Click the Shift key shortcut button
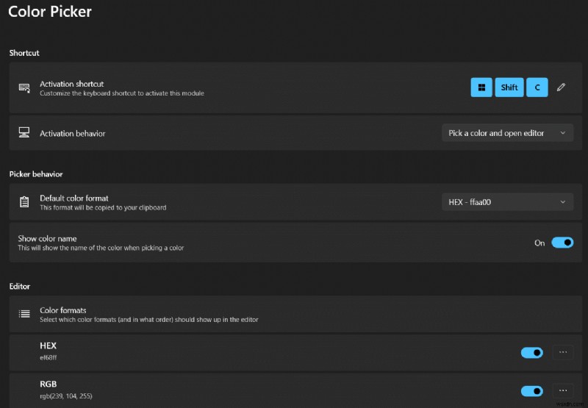The width and height of the screenshot is (588, 408). click(x=509, y=87)
